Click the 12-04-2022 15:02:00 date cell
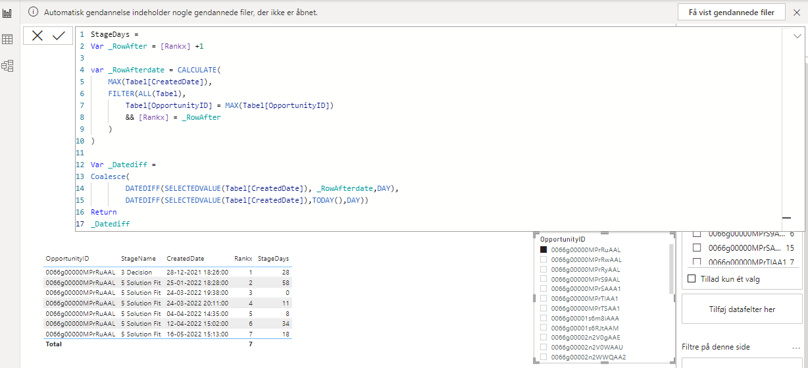808x368 pixels. coord(197,323)
